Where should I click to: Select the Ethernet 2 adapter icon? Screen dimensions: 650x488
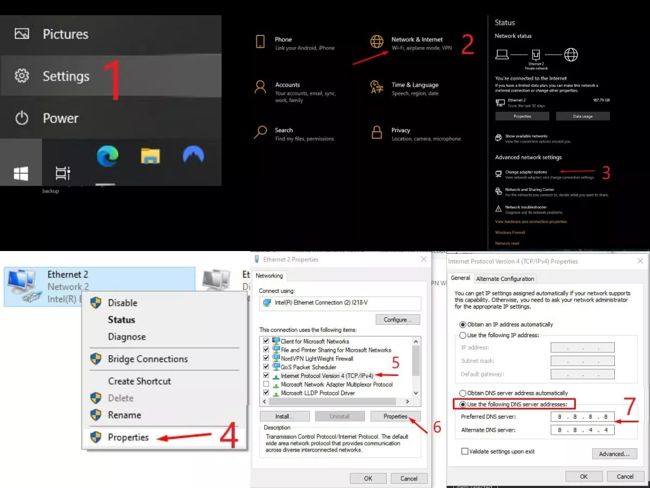(24, 285)
